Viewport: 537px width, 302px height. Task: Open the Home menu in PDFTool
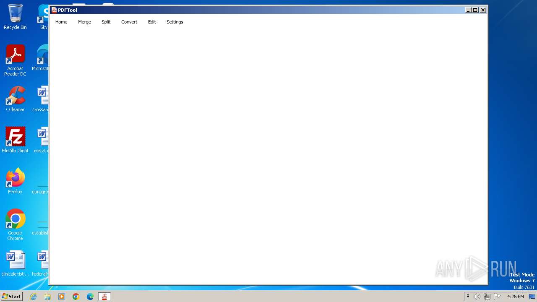(61, 22)
